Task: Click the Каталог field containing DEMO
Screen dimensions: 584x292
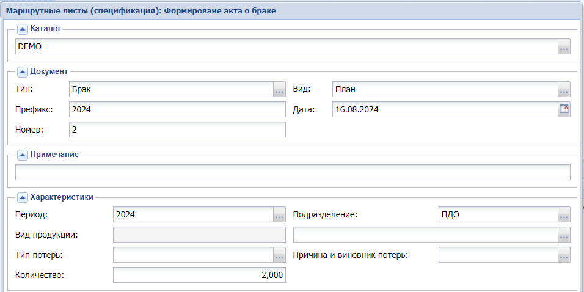Action: coord(286,47)
